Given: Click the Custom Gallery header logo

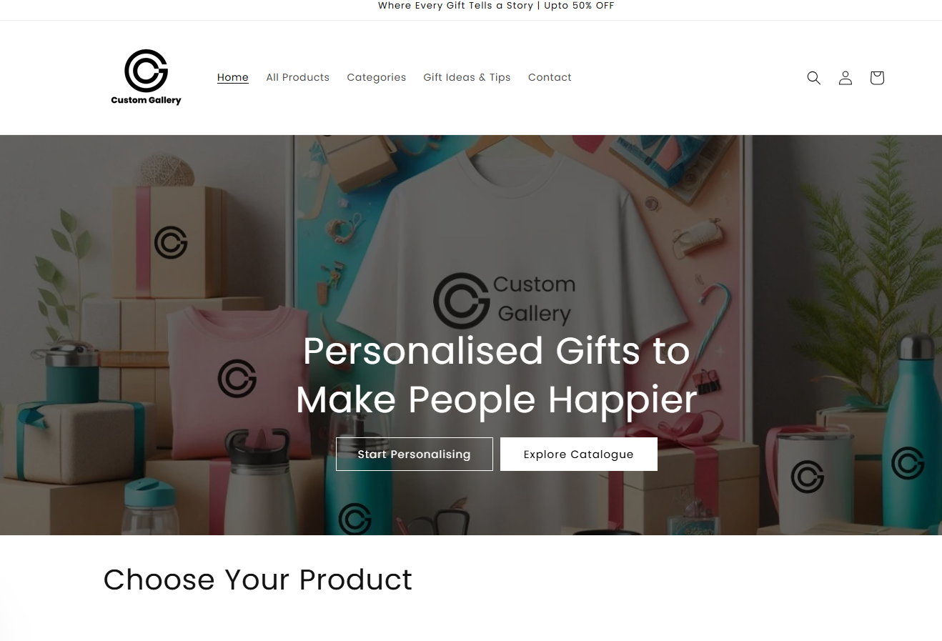Looking at the screenshot, I should (146, 77).
